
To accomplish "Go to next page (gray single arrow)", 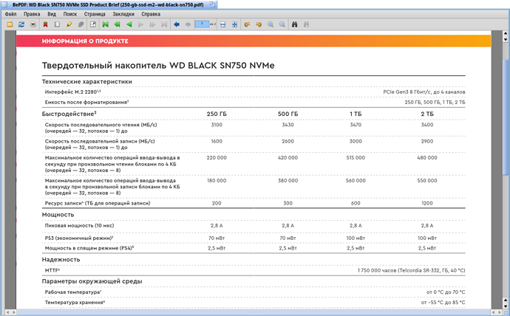I will (x=140, y=24).
